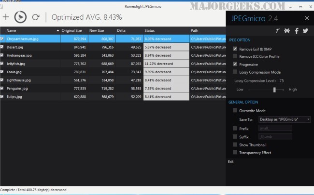This screenshot has height=195, width=314.
Task: Click the Prefix text field
Action: (x=275, y=128)
